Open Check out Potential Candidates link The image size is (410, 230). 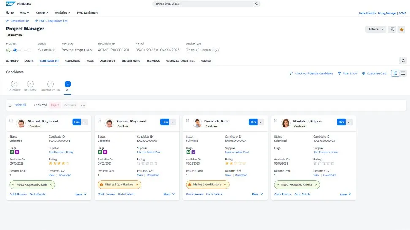[x=311, y=73]
